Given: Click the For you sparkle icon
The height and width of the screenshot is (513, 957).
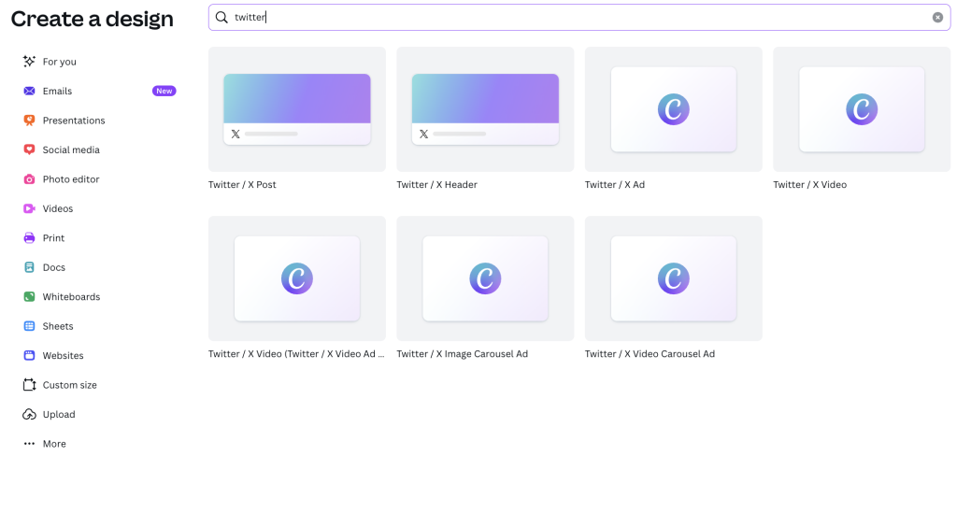Looking at the screenshot, I should 29,61.
